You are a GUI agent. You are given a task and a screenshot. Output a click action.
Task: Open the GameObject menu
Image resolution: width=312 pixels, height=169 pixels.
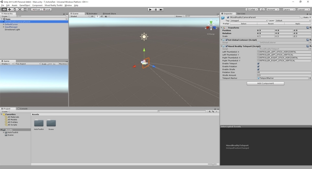point(25,5)
